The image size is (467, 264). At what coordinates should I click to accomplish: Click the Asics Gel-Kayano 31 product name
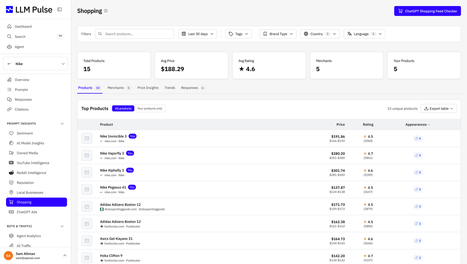pyautogui.click(x=116, y=239)
